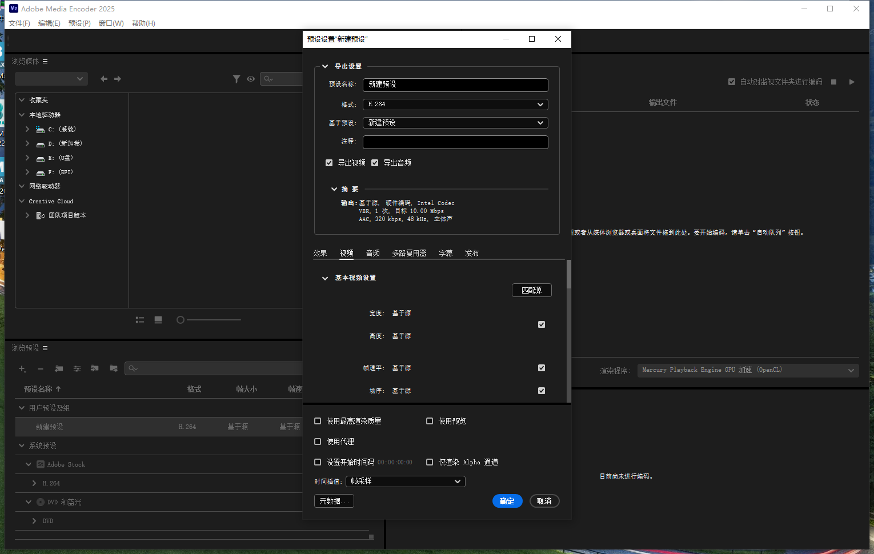Open the 时间插值 帧采样 dropdown
This screenshot has width=874, height=554.
[x=406, y=481]
